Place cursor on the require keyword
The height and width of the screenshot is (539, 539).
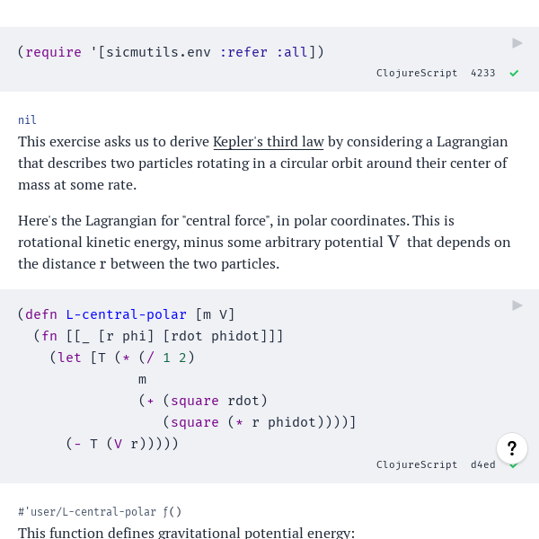53,52
